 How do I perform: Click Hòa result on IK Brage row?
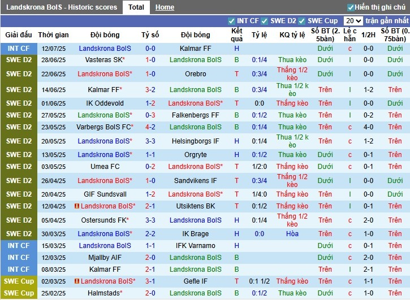pos(292,234)
